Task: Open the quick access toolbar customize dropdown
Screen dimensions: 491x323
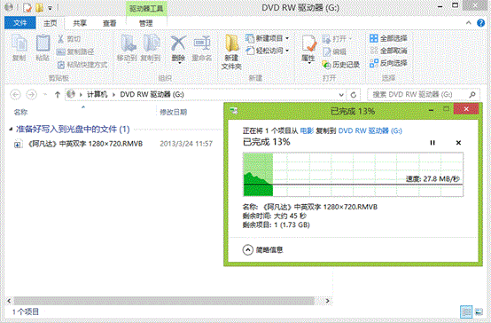Action: pos(51,8)
